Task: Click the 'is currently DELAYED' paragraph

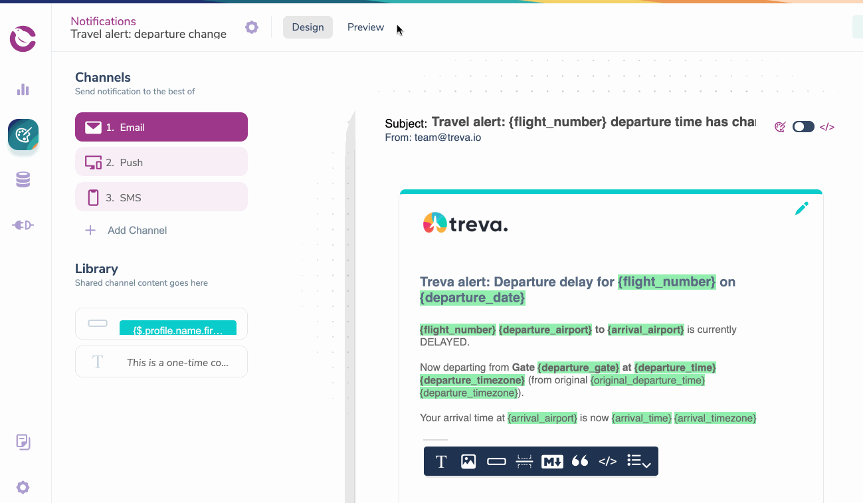Action: (x=578, y=336)
